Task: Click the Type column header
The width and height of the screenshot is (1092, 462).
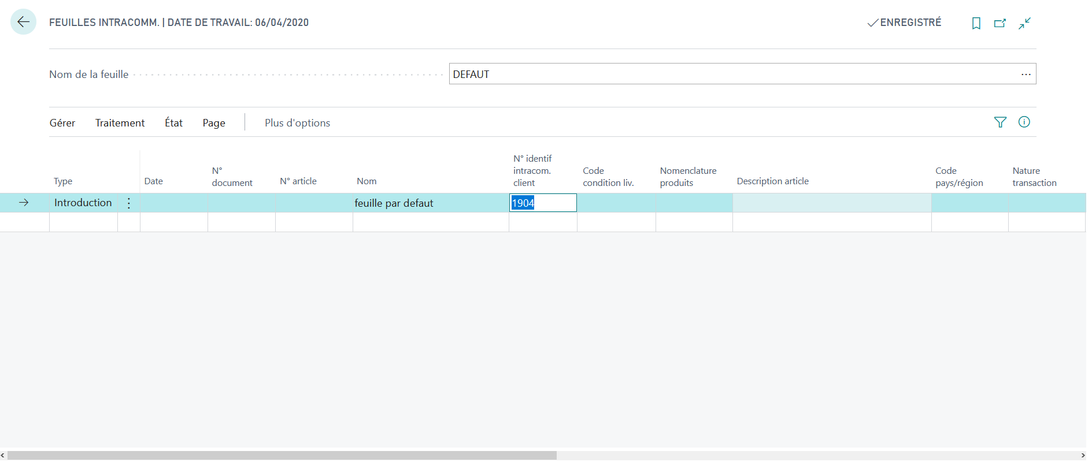Action: [x=63, y=181]
